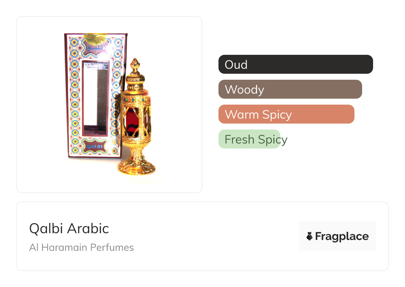Click the red glass center of bottle

click(x=131, y=120)
